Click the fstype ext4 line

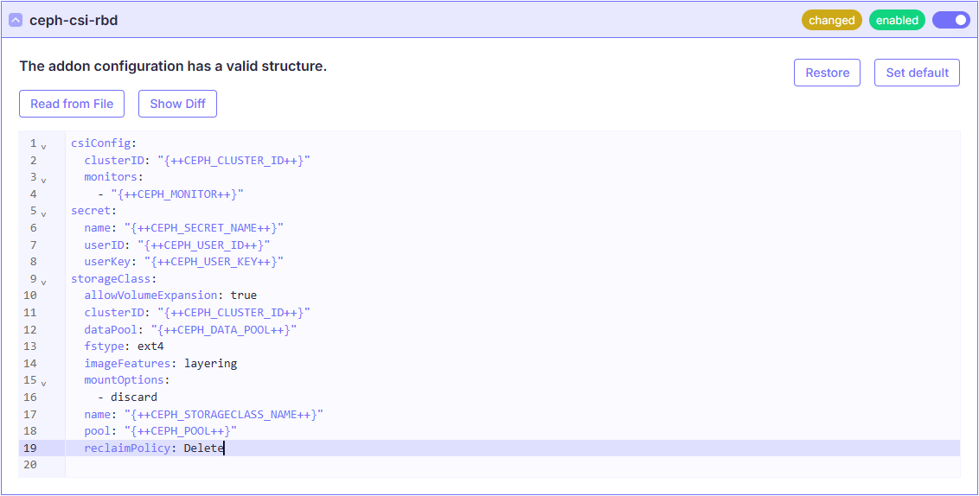tap(124, 347)
